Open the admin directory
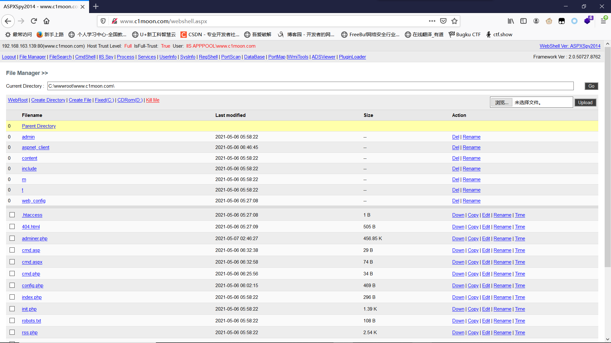The height and width of the screenshot is (343, 611). (x=28, y=137)
